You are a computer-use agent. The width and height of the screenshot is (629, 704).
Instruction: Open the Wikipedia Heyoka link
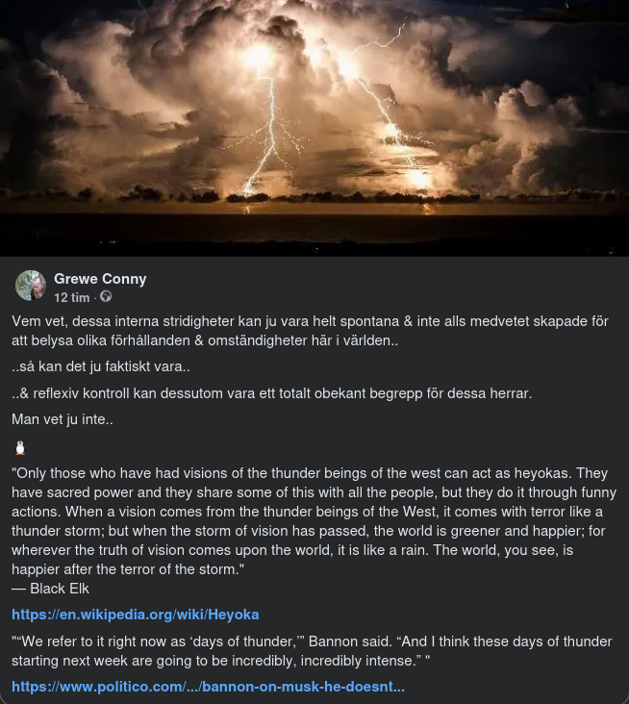coord(135,614)
